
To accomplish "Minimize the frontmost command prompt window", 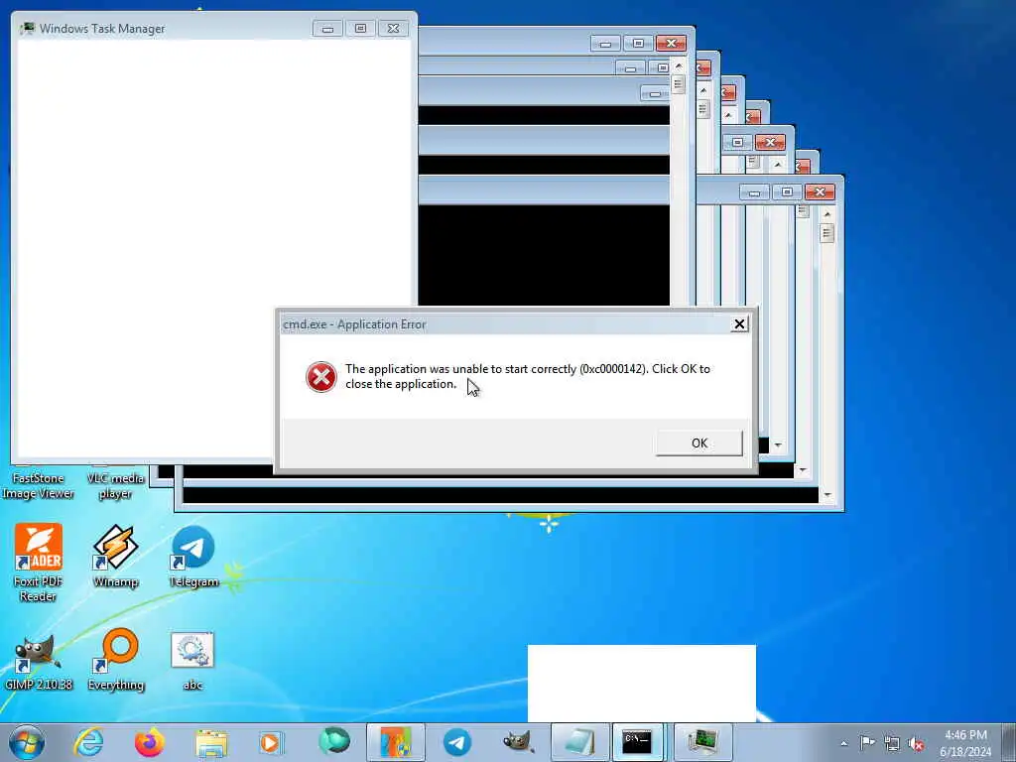I will pos(754,191).
